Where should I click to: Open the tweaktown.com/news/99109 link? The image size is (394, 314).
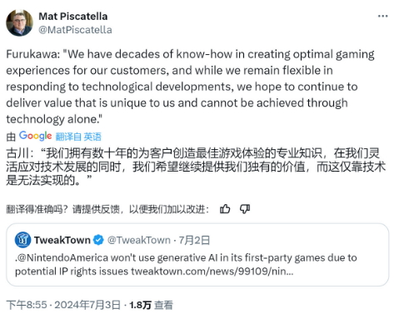pos(212,272)
